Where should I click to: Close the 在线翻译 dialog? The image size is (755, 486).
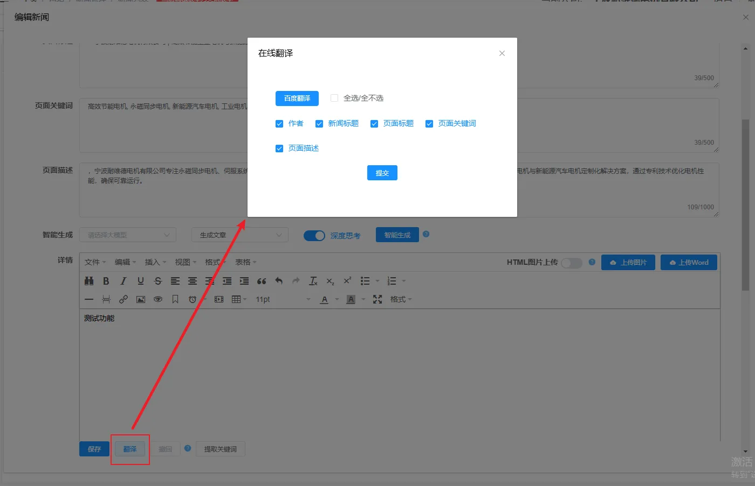click(x=502, y=53)
